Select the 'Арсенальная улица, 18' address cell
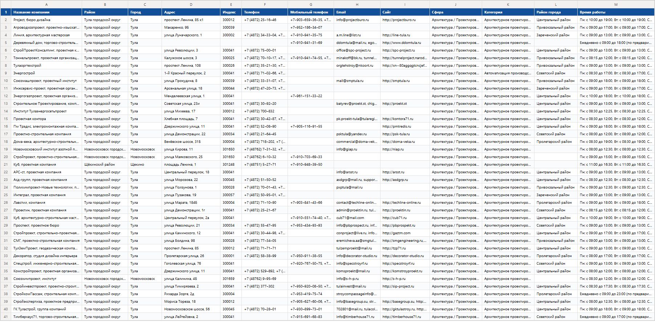Image resolution: width=655 pixels, height=327 pixels. tap(191, 88)
